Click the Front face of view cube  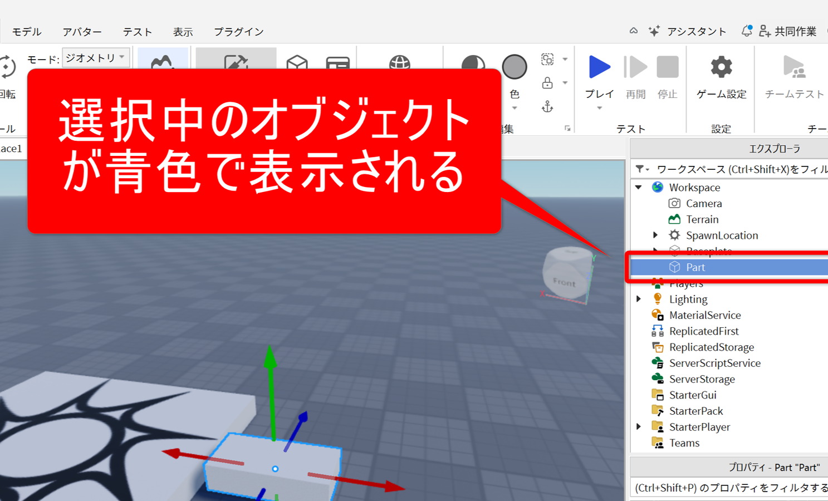point(564,282)
